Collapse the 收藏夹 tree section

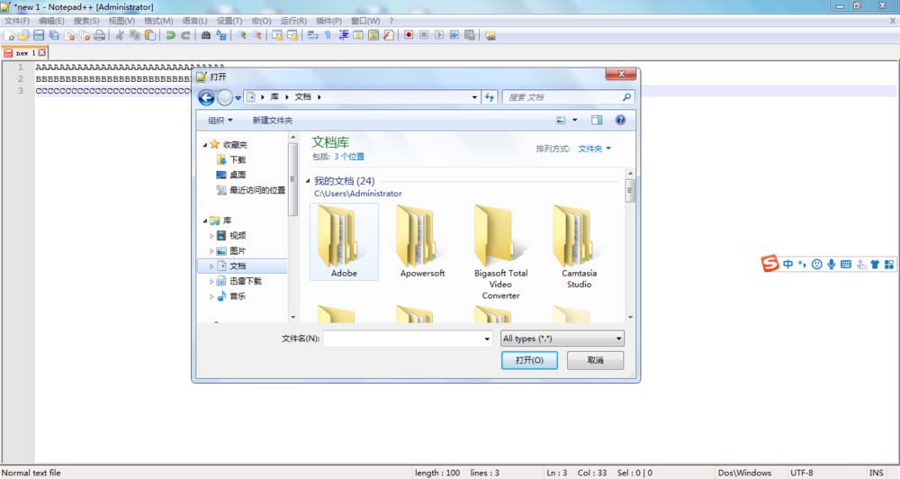pos(205,145)
